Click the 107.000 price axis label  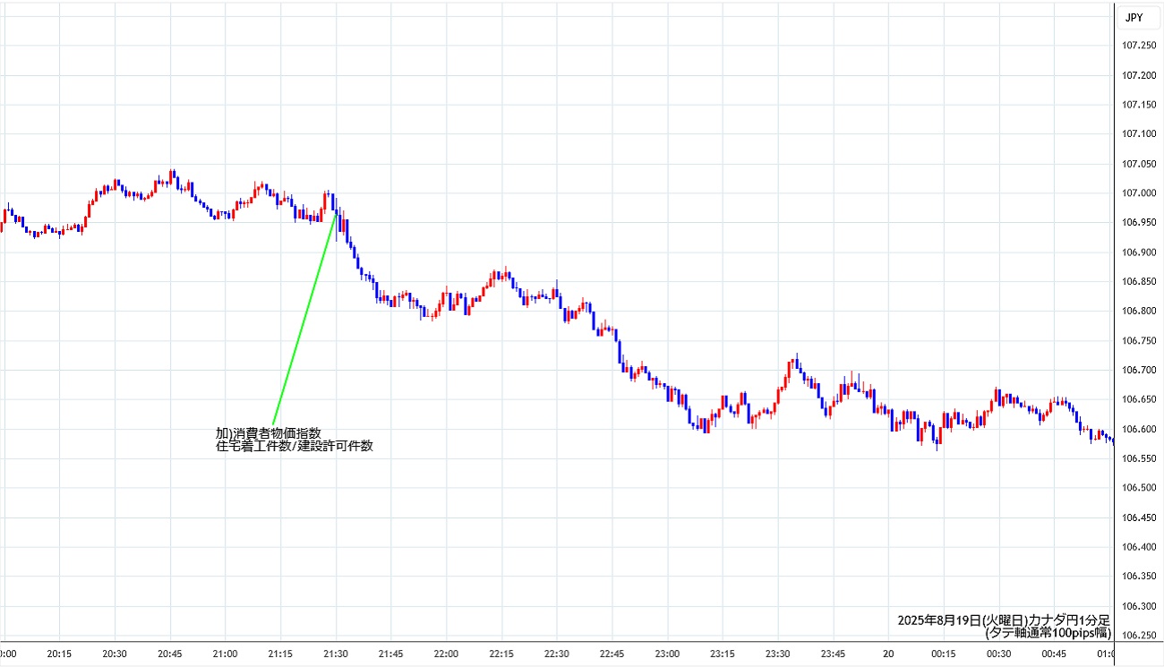click(x=1138, y=193)
